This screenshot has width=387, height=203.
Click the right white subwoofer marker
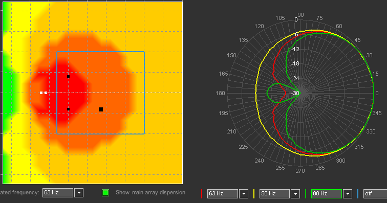tap(46, 93)
